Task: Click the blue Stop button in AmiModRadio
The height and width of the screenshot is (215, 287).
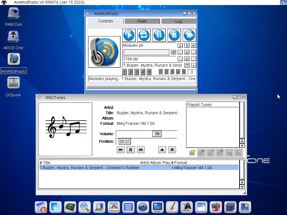Action: pyautogui.click(x=174, y=35)
